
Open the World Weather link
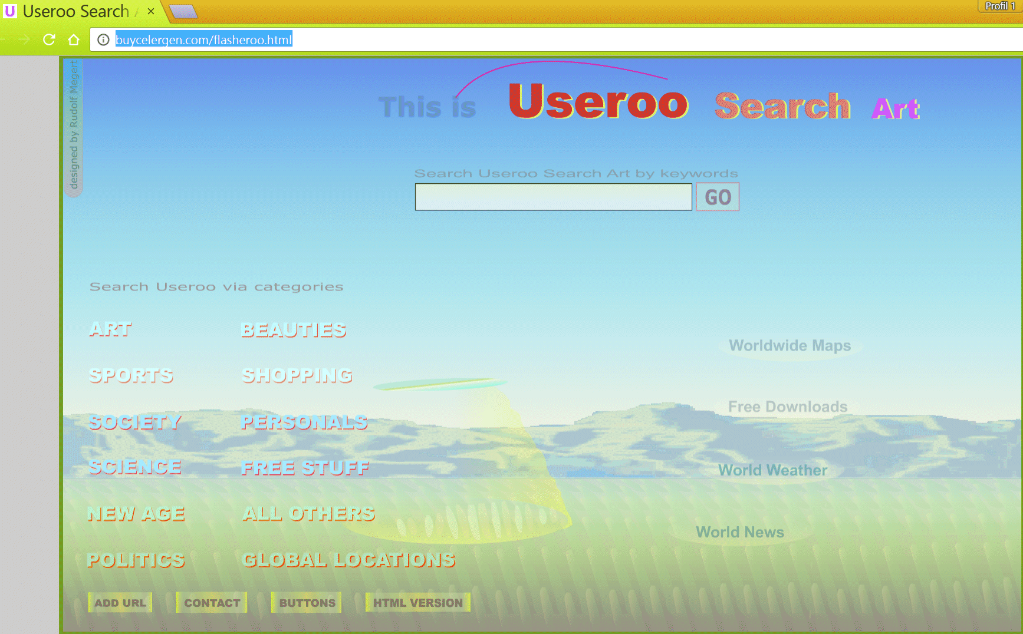point(773,470)
